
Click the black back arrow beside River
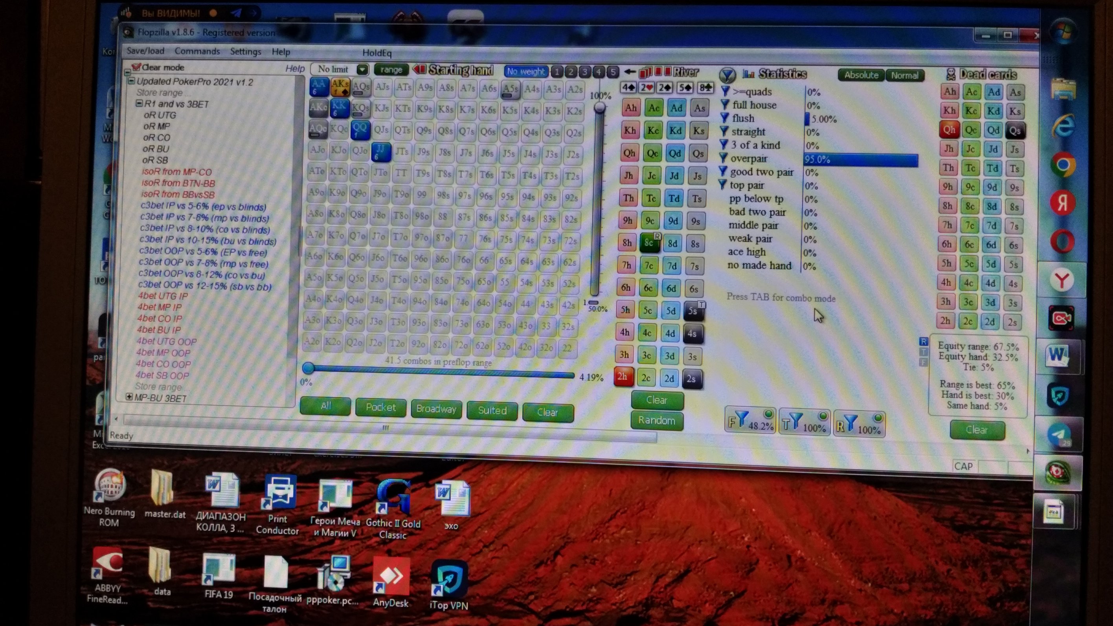[x=630, y=72]
